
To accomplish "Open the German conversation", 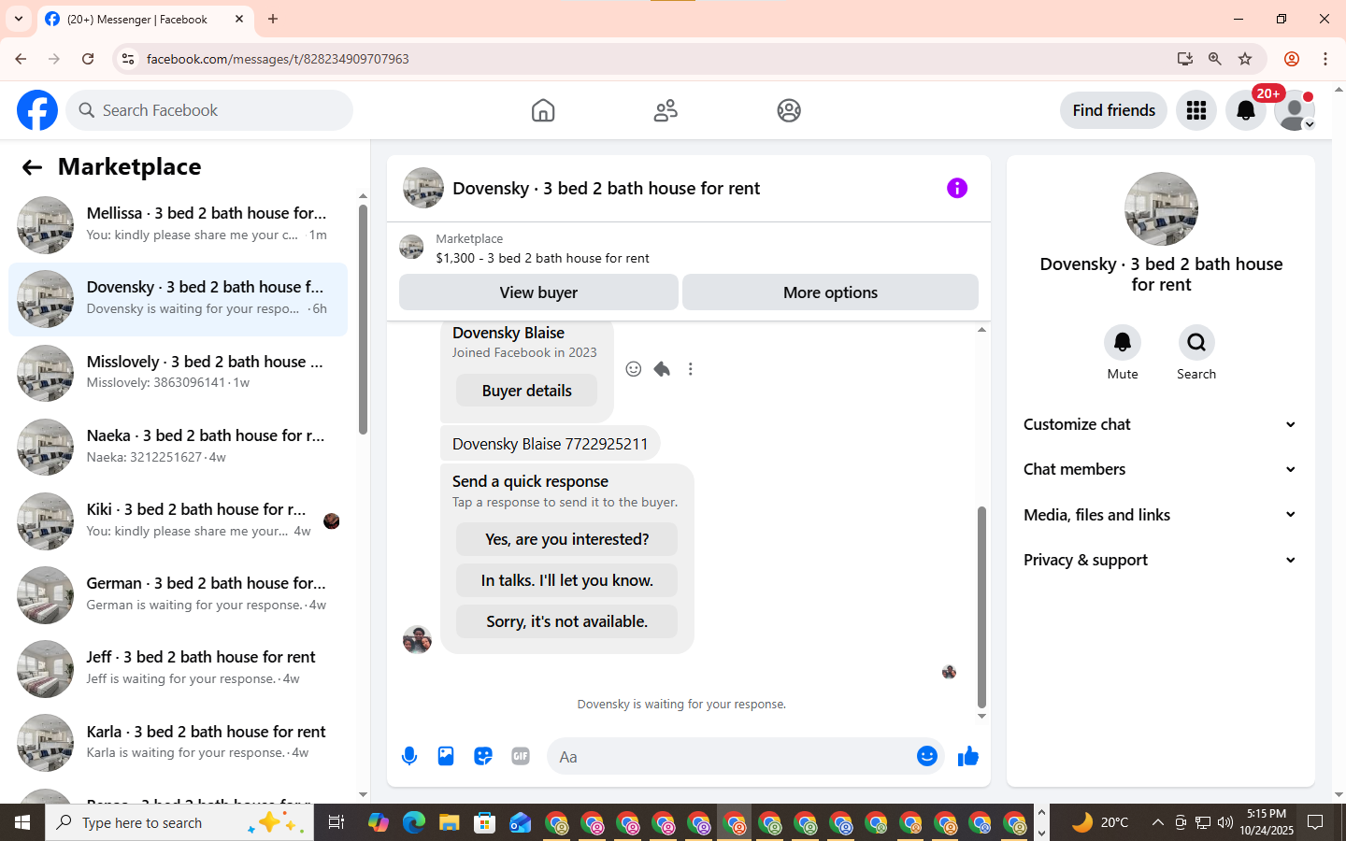I will point(178,594).
